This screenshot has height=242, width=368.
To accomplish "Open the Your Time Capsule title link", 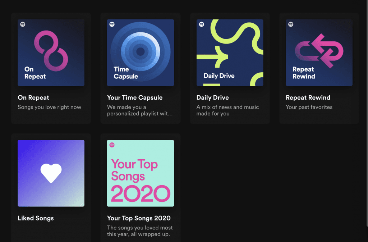I will pos(135,97).
